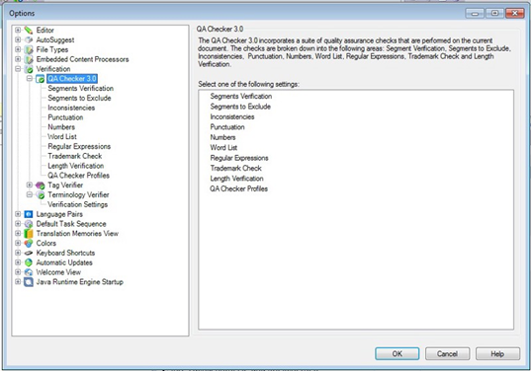Image resolution: width=531 pixels, height=371 pixels.
Task: Select Inconsistencies in the tree
Action: 71,108
